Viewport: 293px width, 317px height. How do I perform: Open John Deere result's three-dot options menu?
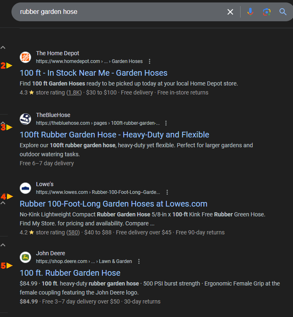pos(139,261)
